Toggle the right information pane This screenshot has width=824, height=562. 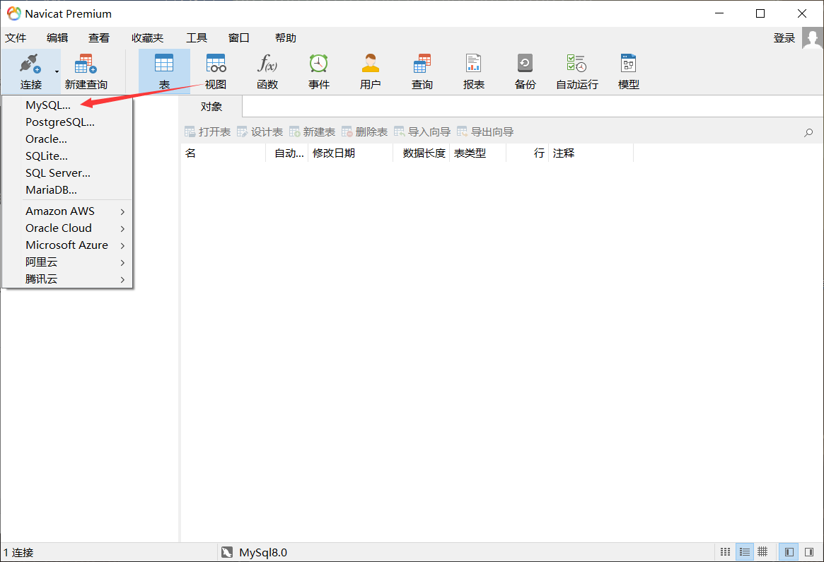[x=808, y=552]
